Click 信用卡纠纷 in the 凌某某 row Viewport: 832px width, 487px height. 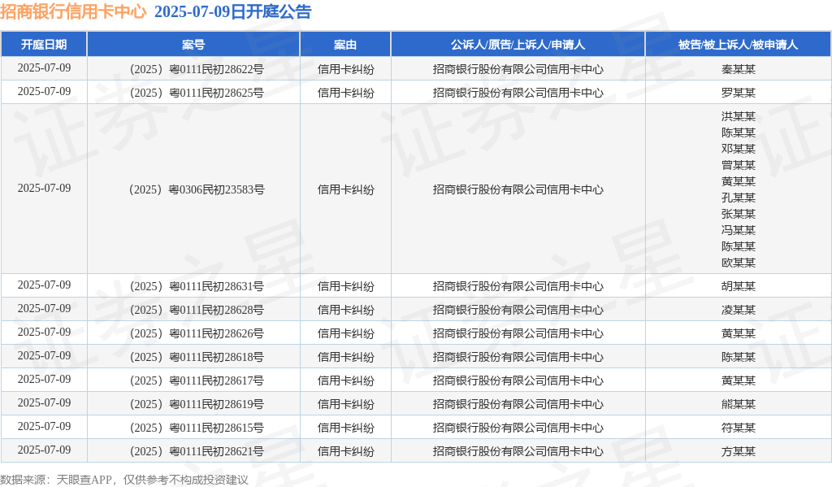coord(346,310)
